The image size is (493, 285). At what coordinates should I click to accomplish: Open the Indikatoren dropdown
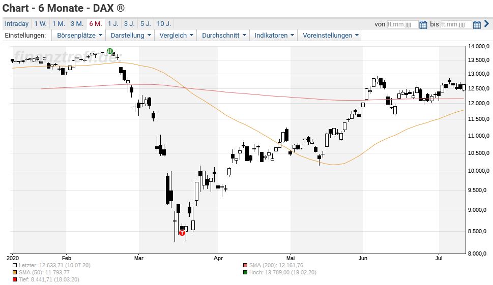[x=274, y=36]
